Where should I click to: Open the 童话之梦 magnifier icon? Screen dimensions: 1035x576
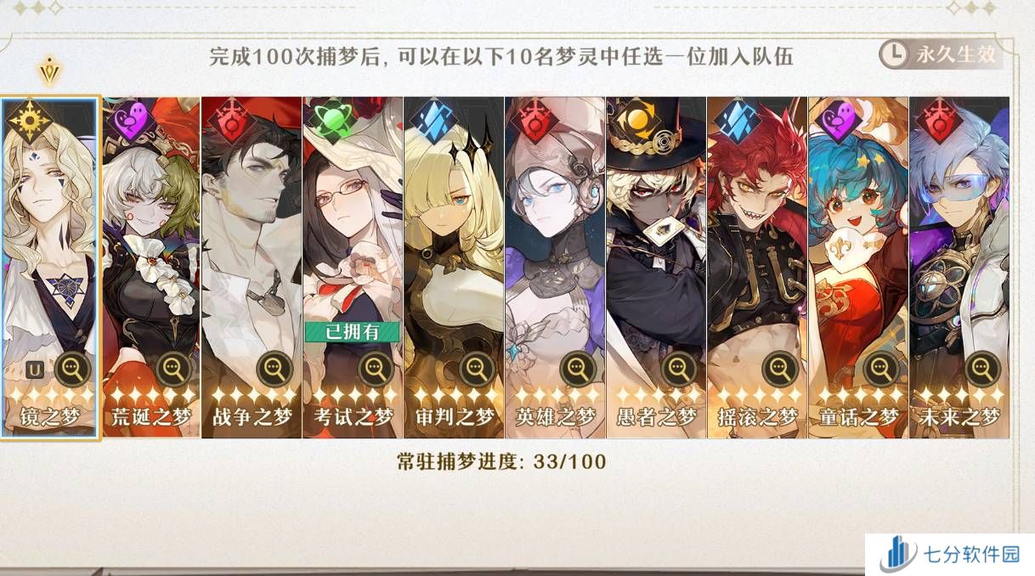click(881, 369)
